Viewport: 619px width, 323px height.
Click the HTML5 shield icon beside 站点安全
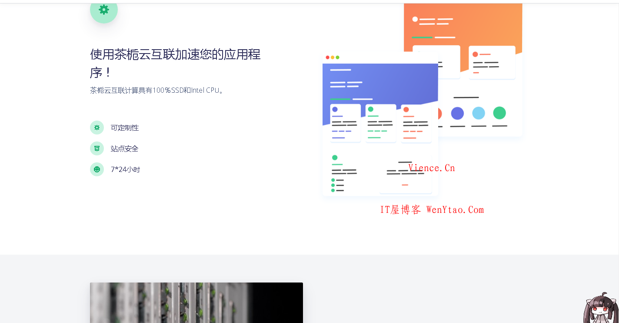pos(97,148)
